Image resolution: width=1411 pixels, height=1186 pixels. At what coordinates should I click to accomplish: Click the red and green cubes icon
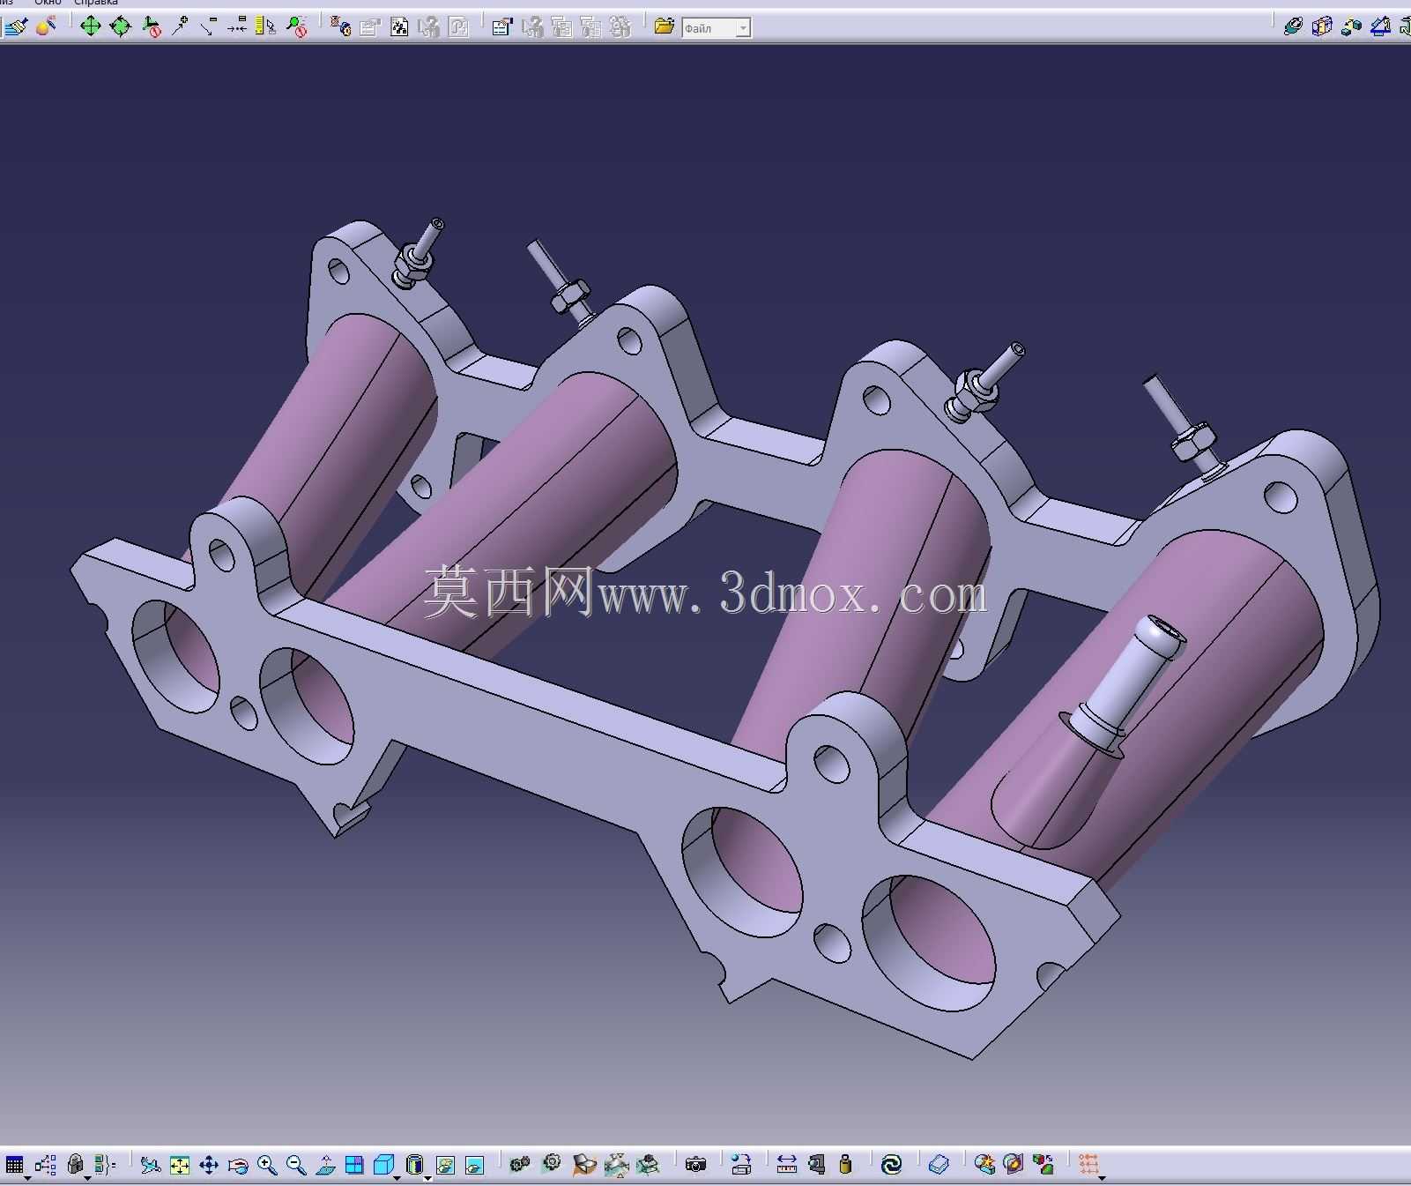[x=1043, y=1165]
